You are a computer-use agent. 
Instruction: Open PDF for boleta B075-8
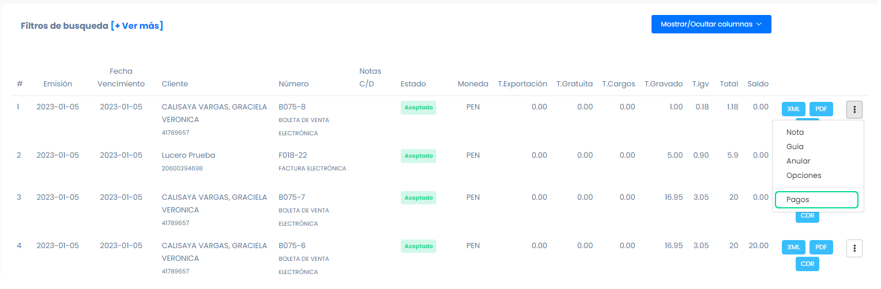pyautogui.click(x=821, y=109)
